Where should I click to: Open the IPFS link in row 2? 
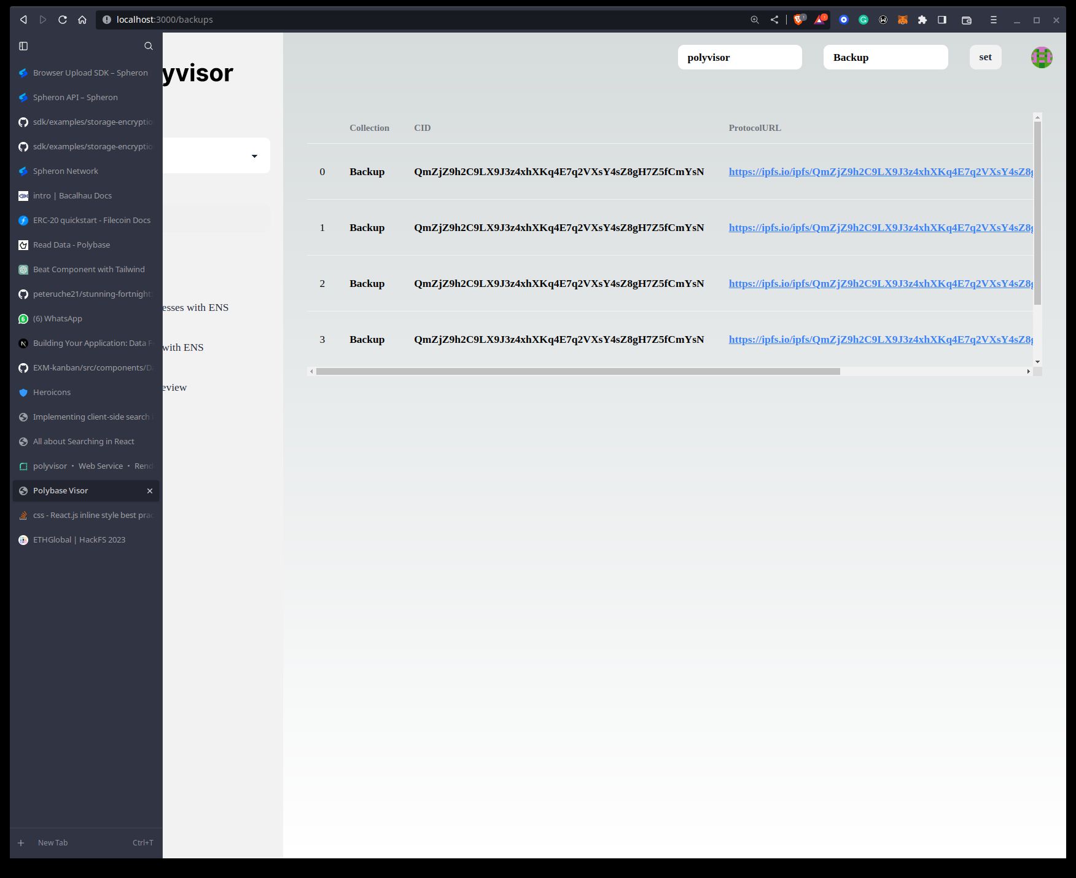point(881,283)
